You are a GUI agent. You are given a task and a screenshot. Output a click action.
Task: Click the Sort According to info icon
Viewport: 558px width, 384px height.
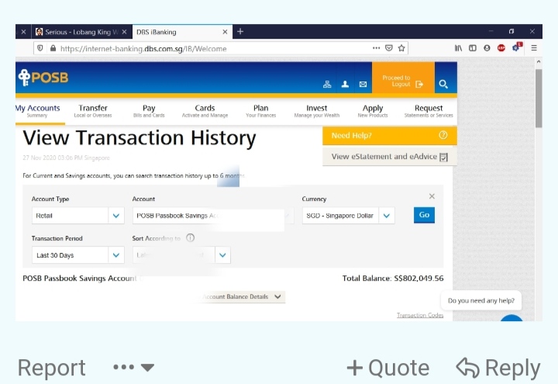tap(191, 238)
